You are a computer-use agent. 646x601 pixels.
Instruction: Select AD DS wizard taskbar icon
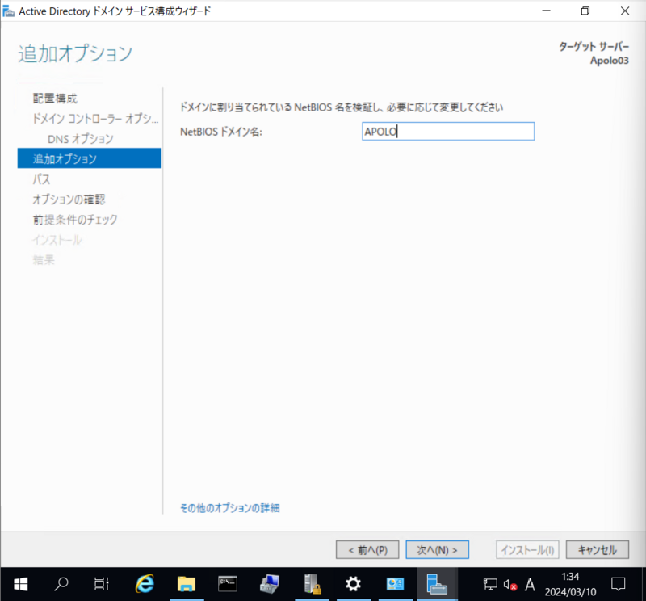437,584
